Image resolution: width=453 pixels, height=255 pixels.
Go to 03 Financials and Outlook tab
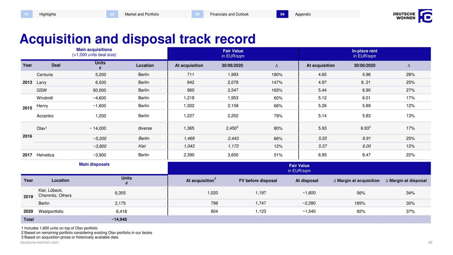pos(233,14)
